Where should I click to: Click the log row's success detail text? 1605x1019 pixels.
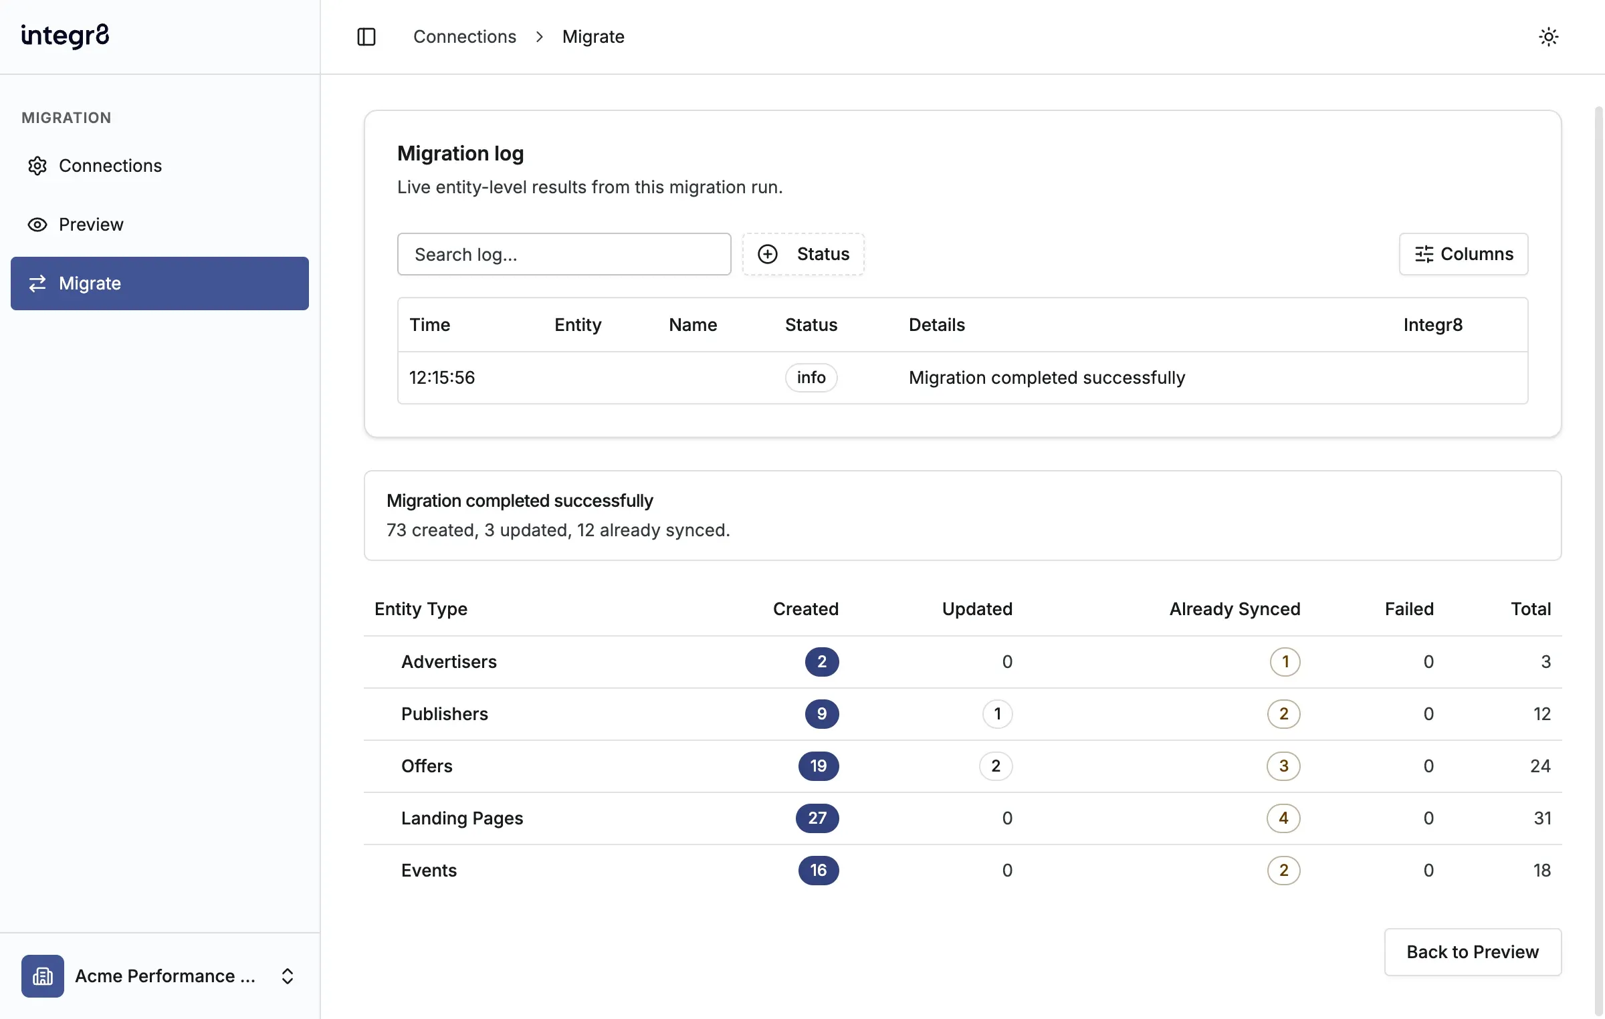click(x=1047, y=378)
